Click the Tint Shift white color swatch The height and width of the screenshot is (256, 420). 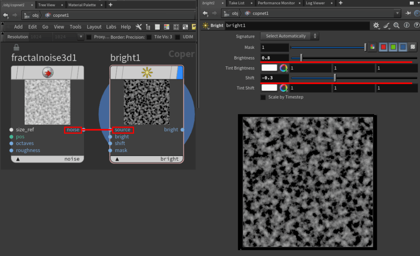point(269,87)
